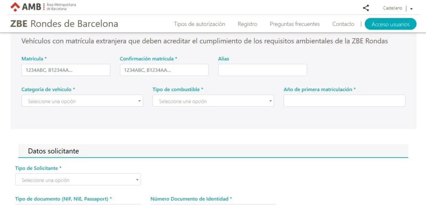Click the foreign vehicles heading text
426x205 pixels.
(x=204, y=41)
